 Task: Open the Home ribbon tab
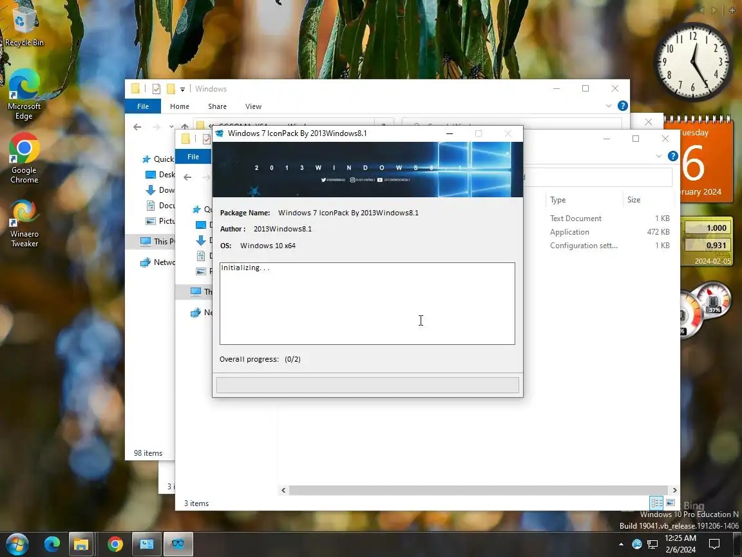179,106
